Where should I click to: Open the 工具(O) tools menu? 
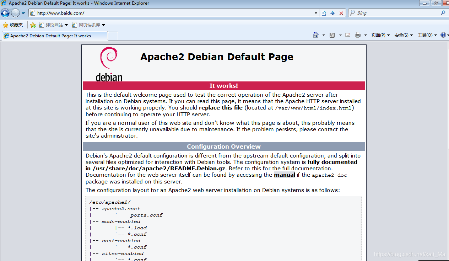click(x=427, y=35)
